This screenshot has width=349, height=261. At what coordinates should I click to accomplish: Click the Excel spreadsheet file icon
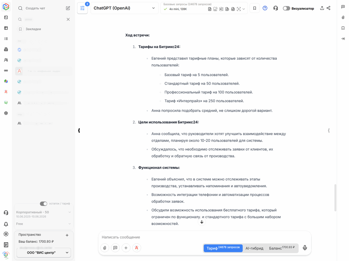point(221,9)
